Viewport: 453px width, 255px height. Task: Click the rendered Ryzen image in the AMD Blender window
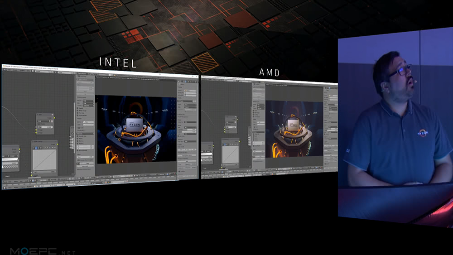[294, 129]
